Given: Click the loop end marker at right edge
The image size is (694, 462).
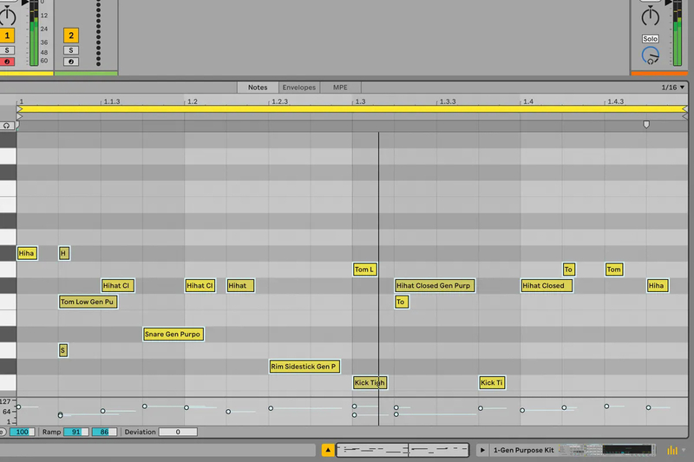Looking at the screenshot, I should click(x=685, y=108).
